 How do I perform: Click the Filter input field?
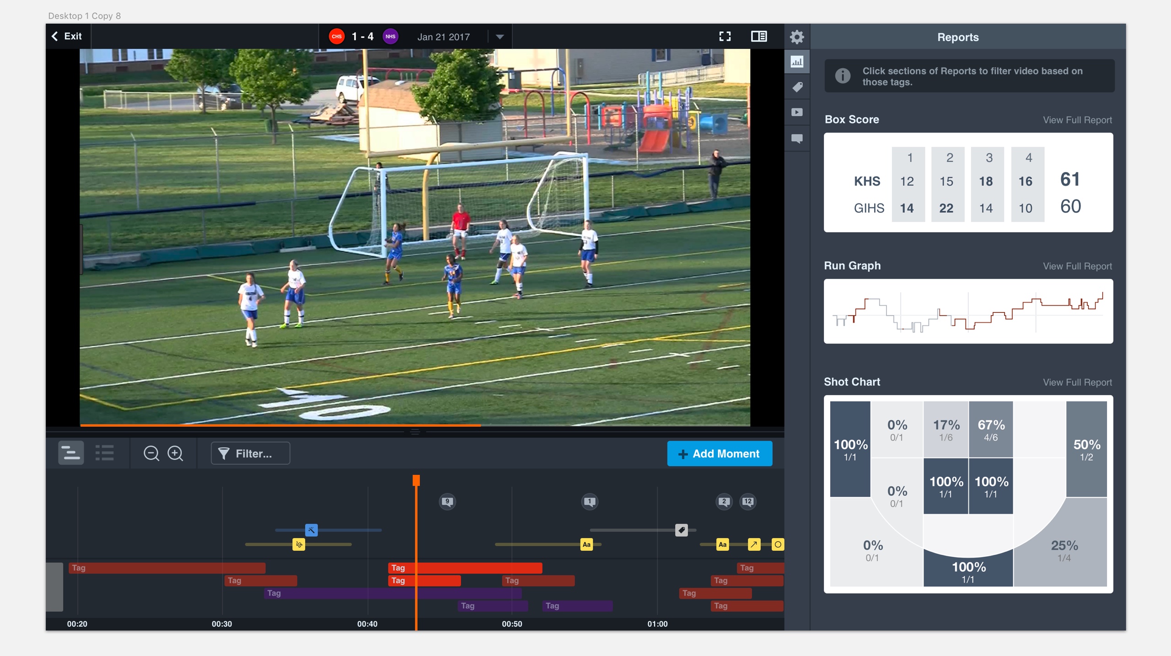point(250,453)
